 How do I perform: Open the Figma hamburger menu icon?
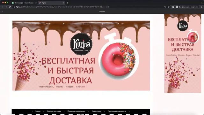coord(2,11)
